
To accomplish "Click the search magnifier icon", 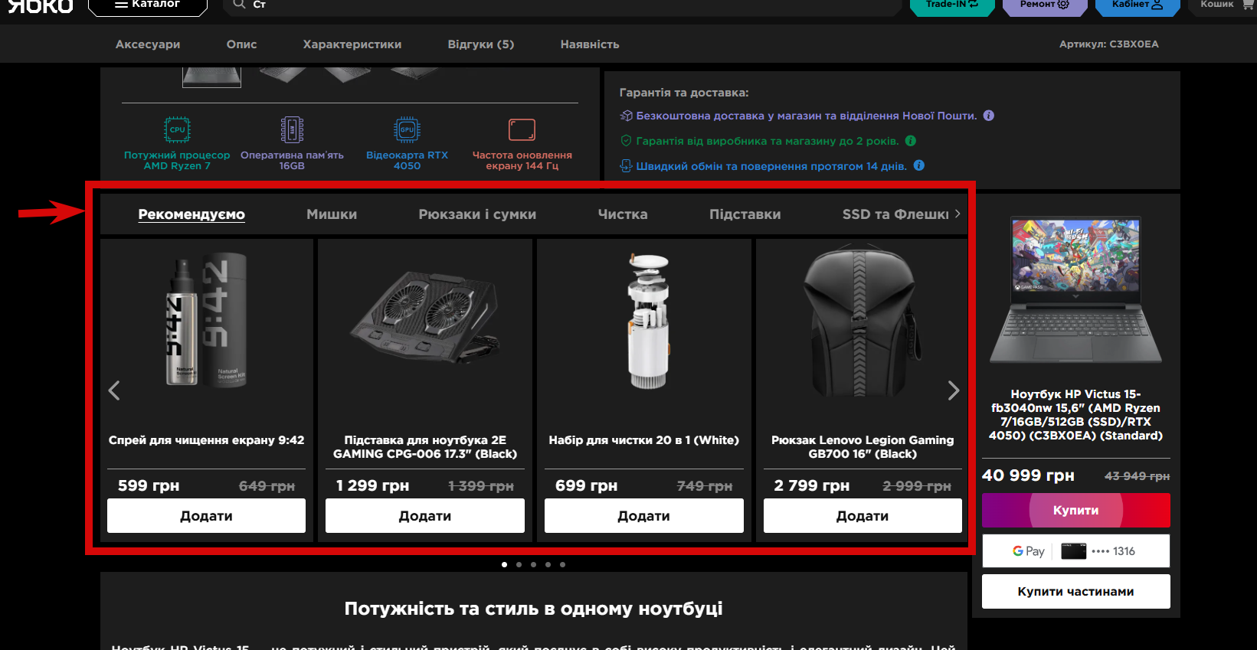I will tap(239, 5).
